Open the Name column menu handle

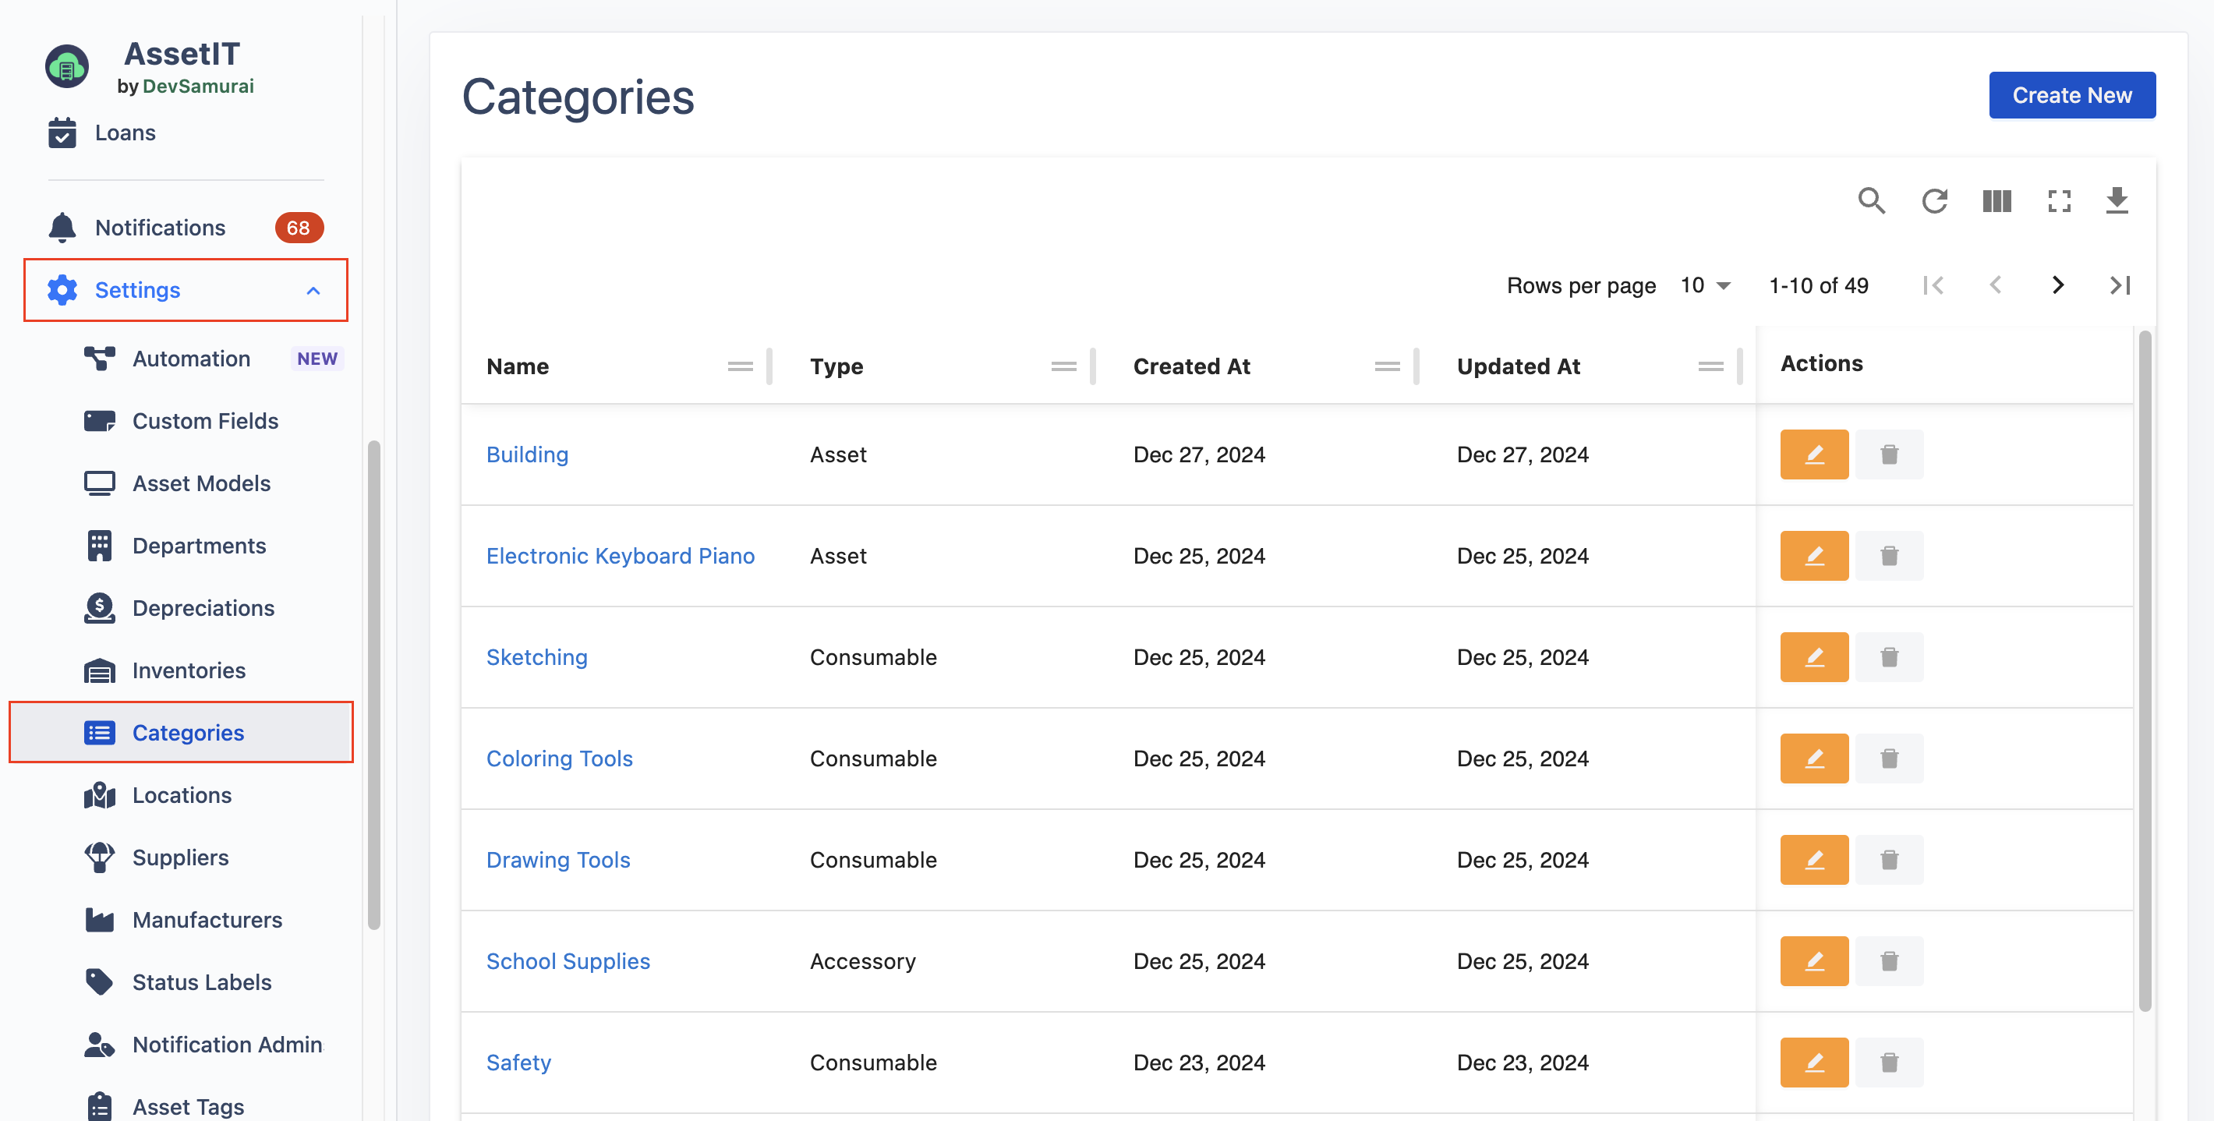pos(739,366)
